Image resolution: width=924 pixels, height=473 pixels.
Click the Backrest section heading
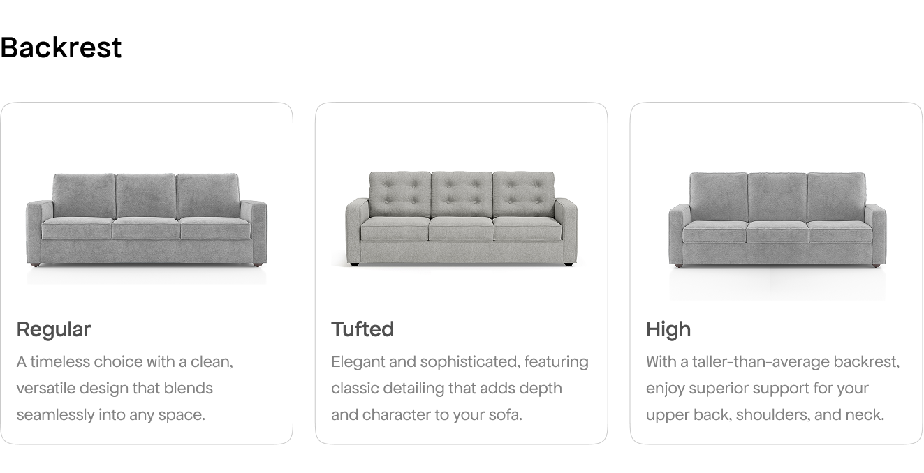tap(61, 47)
